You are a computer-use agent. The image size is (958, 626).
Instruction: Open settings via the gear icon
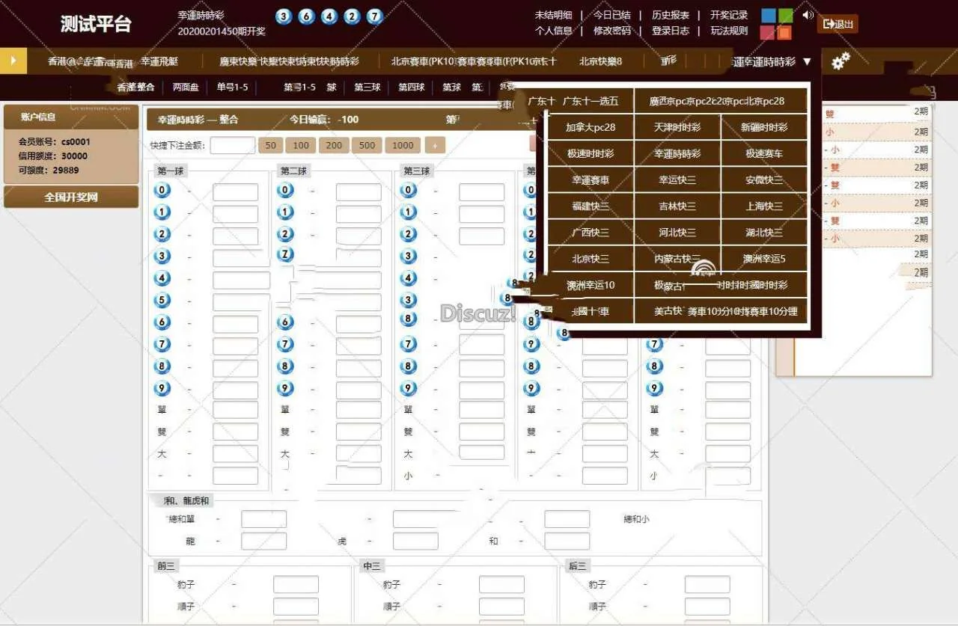coord(840,61)
